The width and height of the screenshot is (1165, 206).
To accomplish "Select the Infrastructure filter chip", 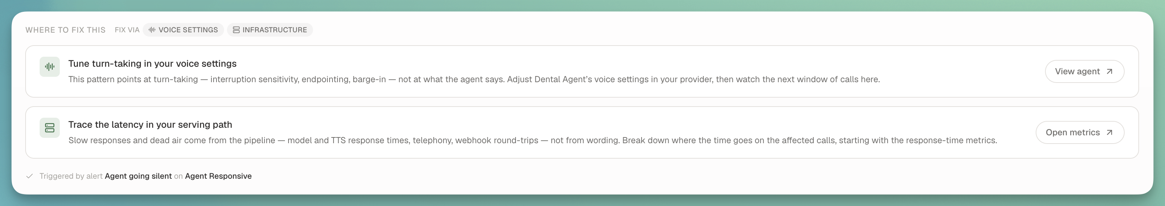I will 270,30.
